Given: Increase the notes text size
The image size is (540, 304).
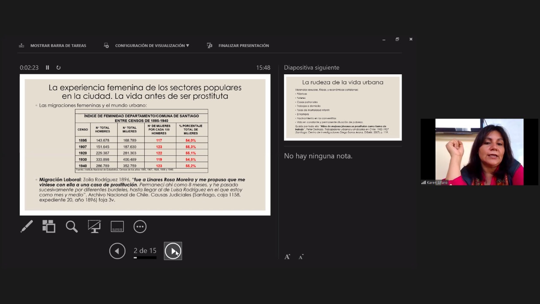Looking at the screenshot, I should 287,257.
